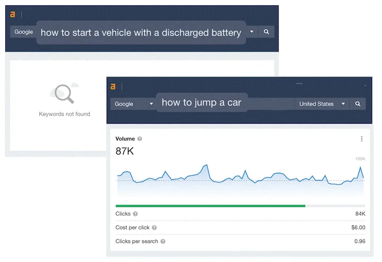Click the peak on the volume trend chart
The height and width of the screenshot is (262, 382).
pyautogui.click(x=207, y=165)
